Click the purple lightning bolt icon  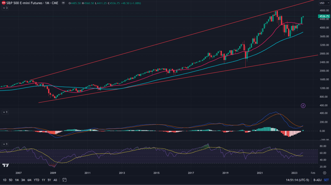tap(303, 105)
